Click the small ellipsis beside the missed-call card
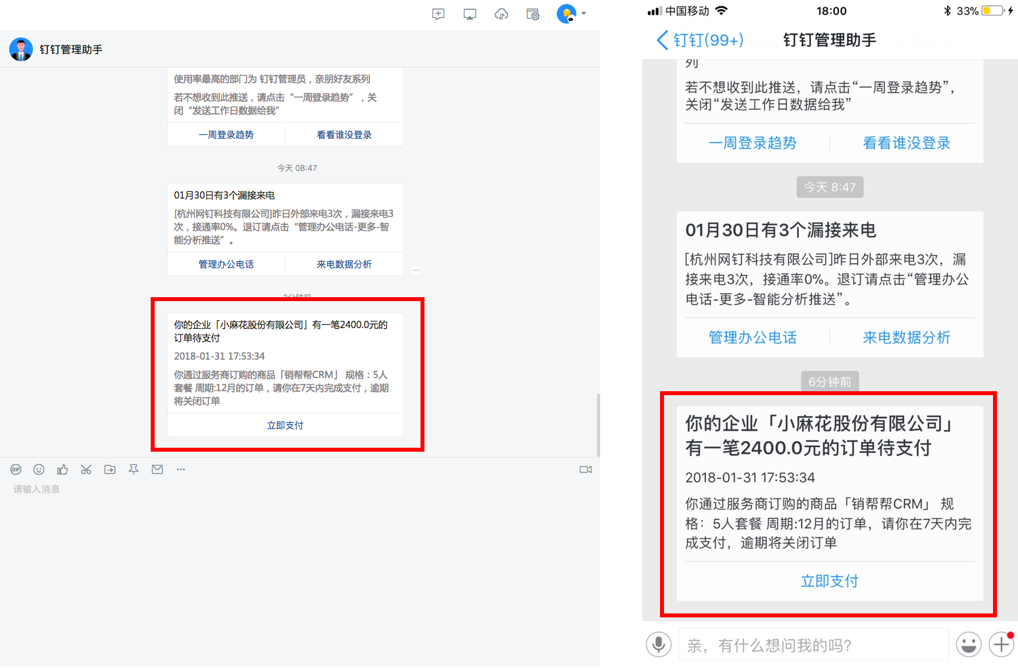 coord(416,270)
